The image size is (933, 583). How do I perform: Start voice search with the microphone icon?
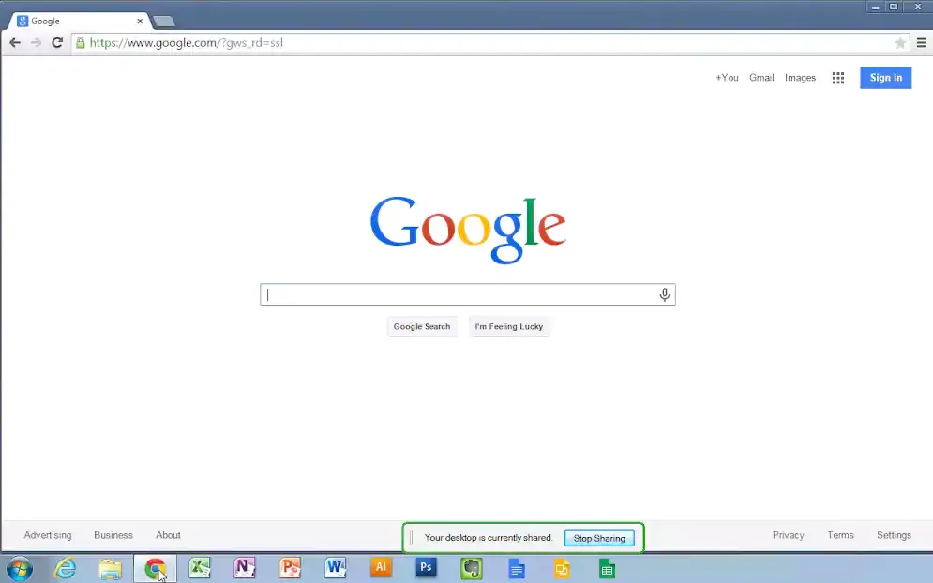664,294
